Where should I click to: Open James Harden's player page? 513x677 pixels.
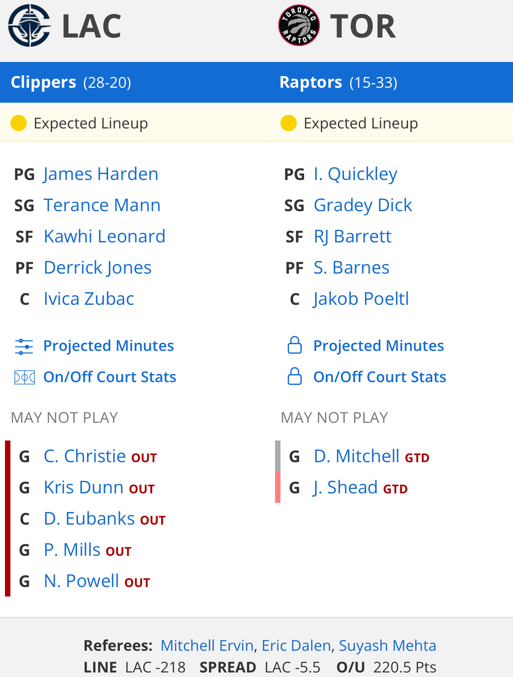[101, 174]
